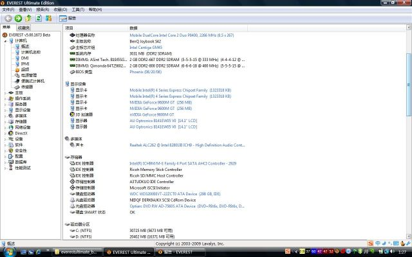
Task: Click the 报告 (Report) toolbar button
Action: click(68, 18)
